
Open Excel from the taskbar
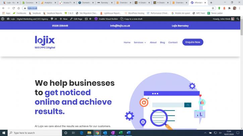coord(121,133)
